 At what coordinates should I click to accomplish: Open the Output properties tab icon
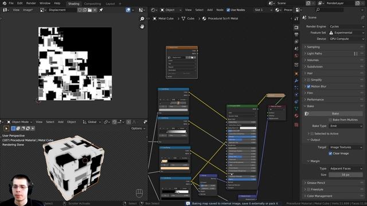(296, 34)
